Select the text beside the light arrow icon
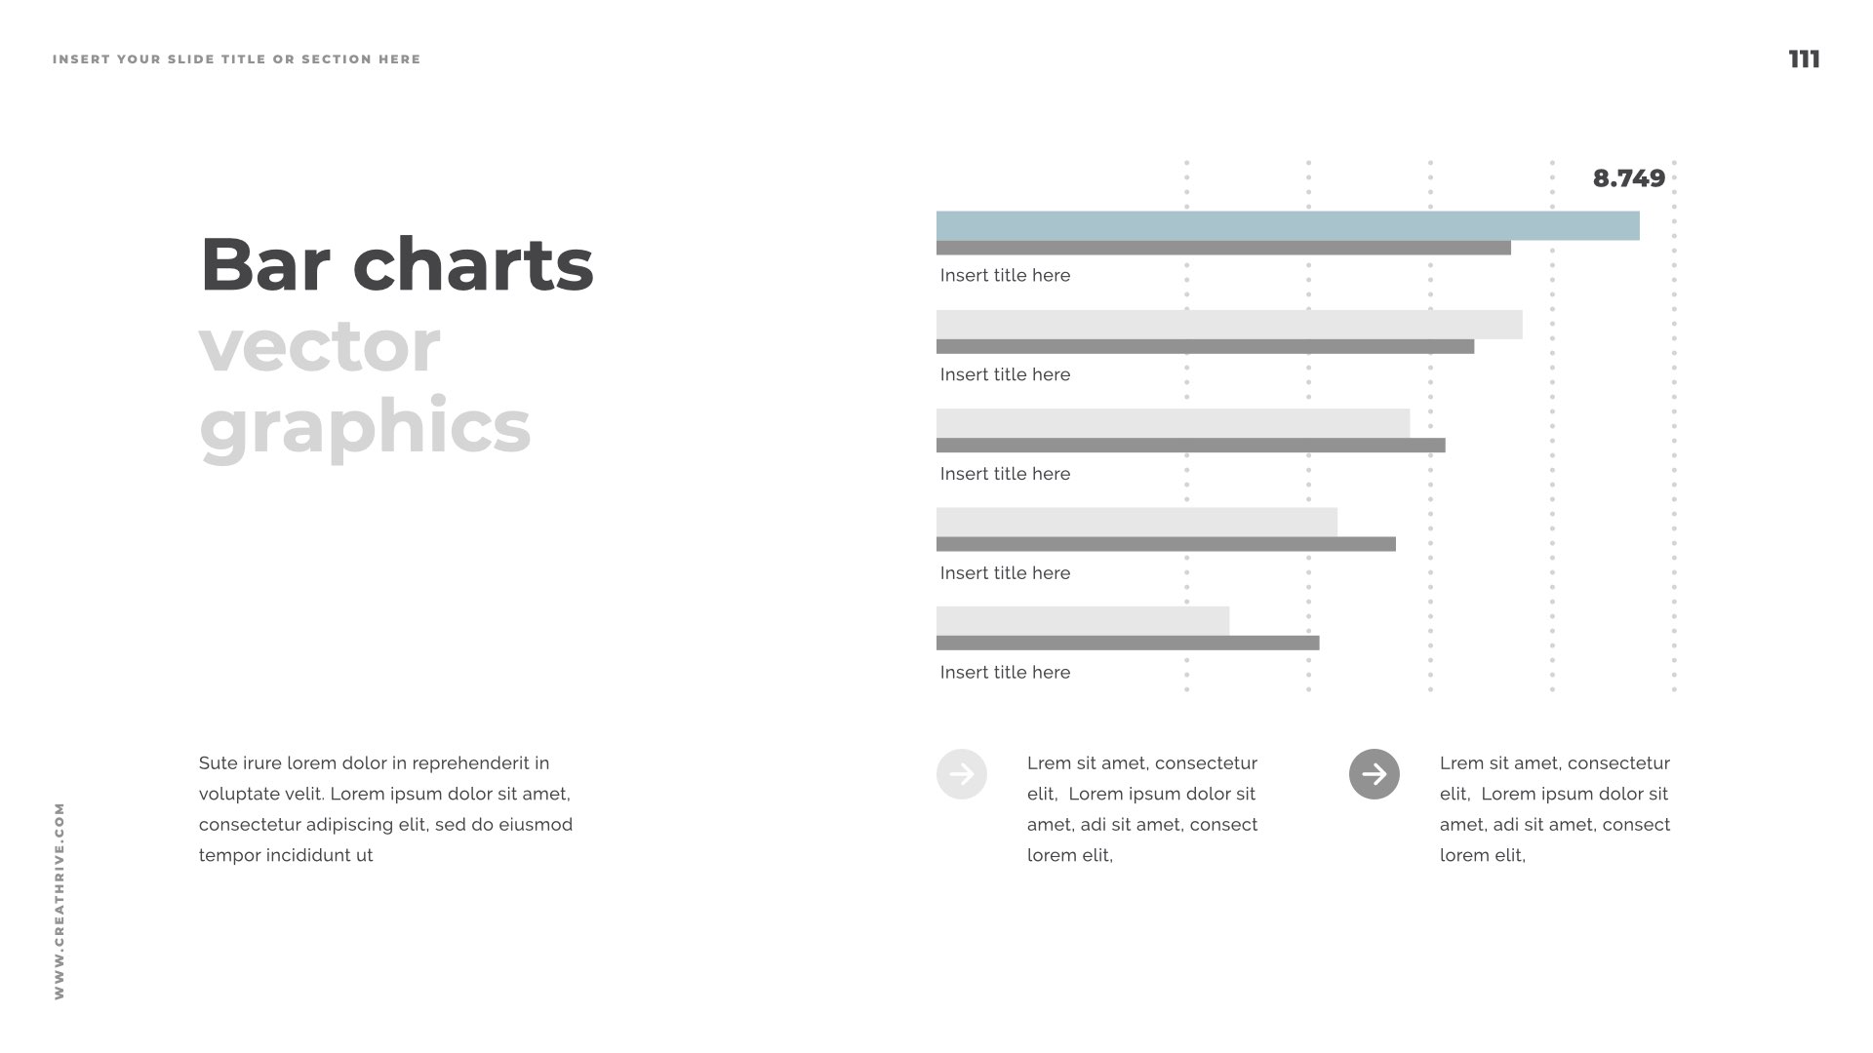Viewport: 1873px width, 1053px height. coord(1142,809)
